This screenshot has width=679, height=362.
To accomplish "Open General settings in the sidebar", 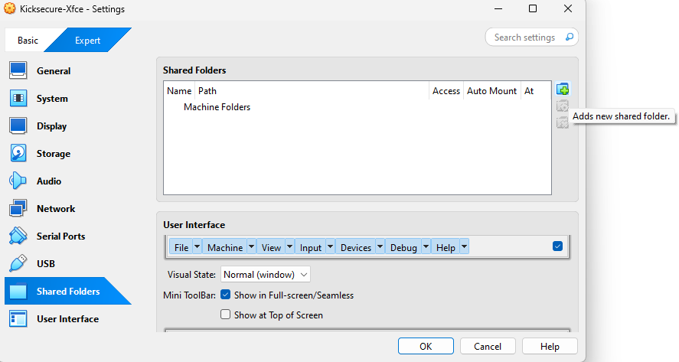I will pos(53,71).
